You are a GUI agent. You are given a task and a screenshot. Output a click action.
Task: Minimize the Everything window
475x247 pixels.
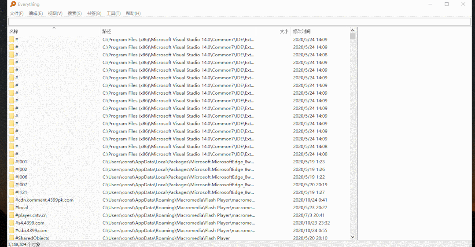click(431, 4)
